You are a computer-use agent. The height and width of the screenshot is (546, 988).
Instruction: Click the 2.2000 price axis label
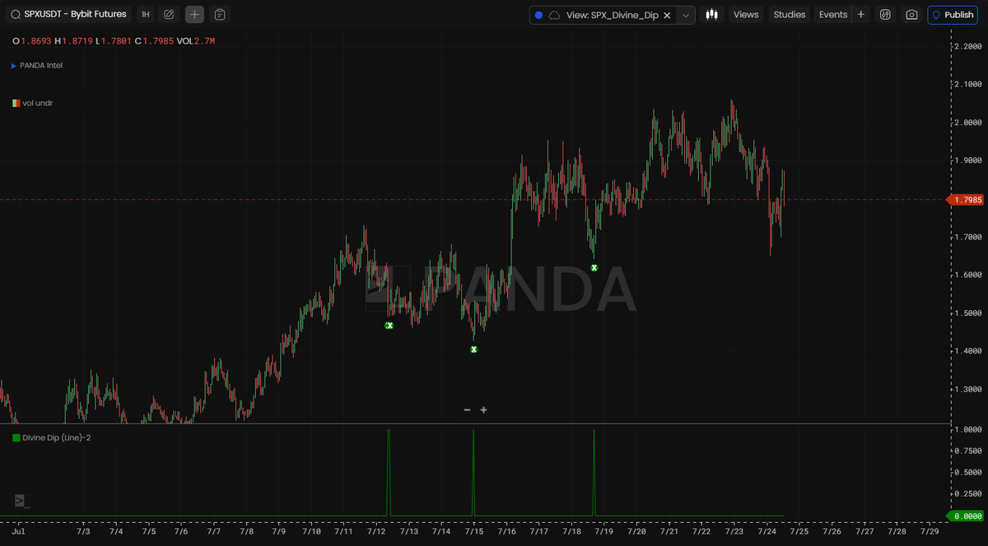pos(967,46)
